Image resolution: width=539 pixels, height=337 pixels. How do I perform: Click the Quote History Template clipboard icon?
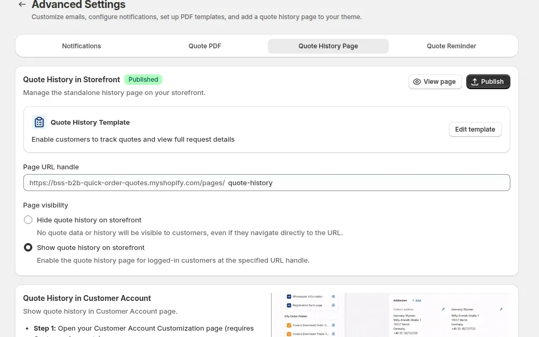pyautogui.click(x=39, y=122)
